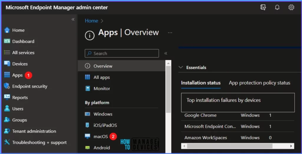The width and height of the screenshot is (302, 154).
Task: Click the info icon beside Apps title
Action: [90, 36]
